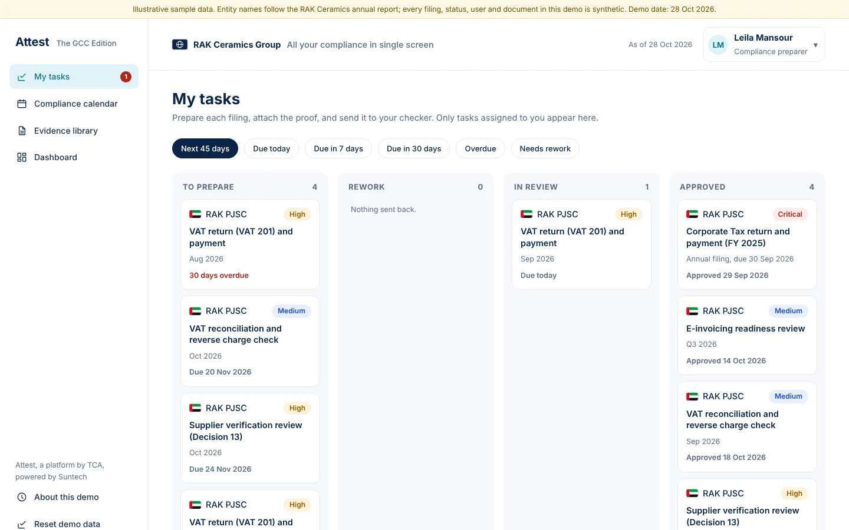The width and height of the screenshot is (849, 530).
Task: Click the red notification badge on My tasks
Action: coord(126,77)
